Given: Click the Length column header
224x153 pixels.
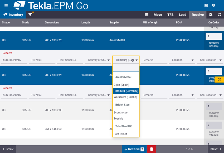Looking at the screenshot, I should click(86, 23).
